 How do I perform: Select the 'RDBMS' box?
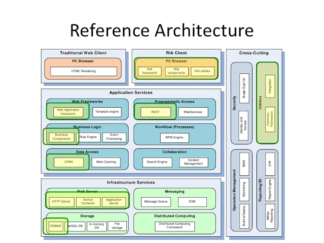(x=55, y=226)
